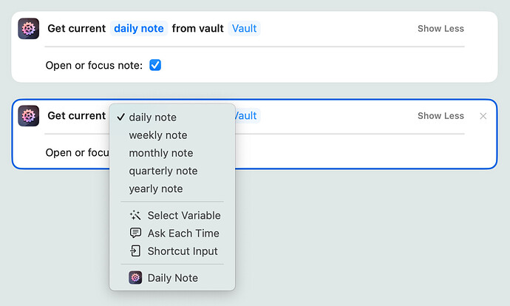Choose weekly note from the menu
The height and width of the screenshot is (306, 510).
tap(158, 135)
